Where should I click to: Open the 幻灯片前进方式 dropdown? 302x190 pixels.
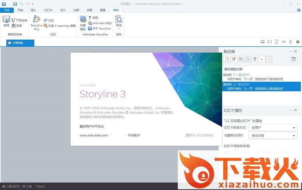[x=273, y=128]
